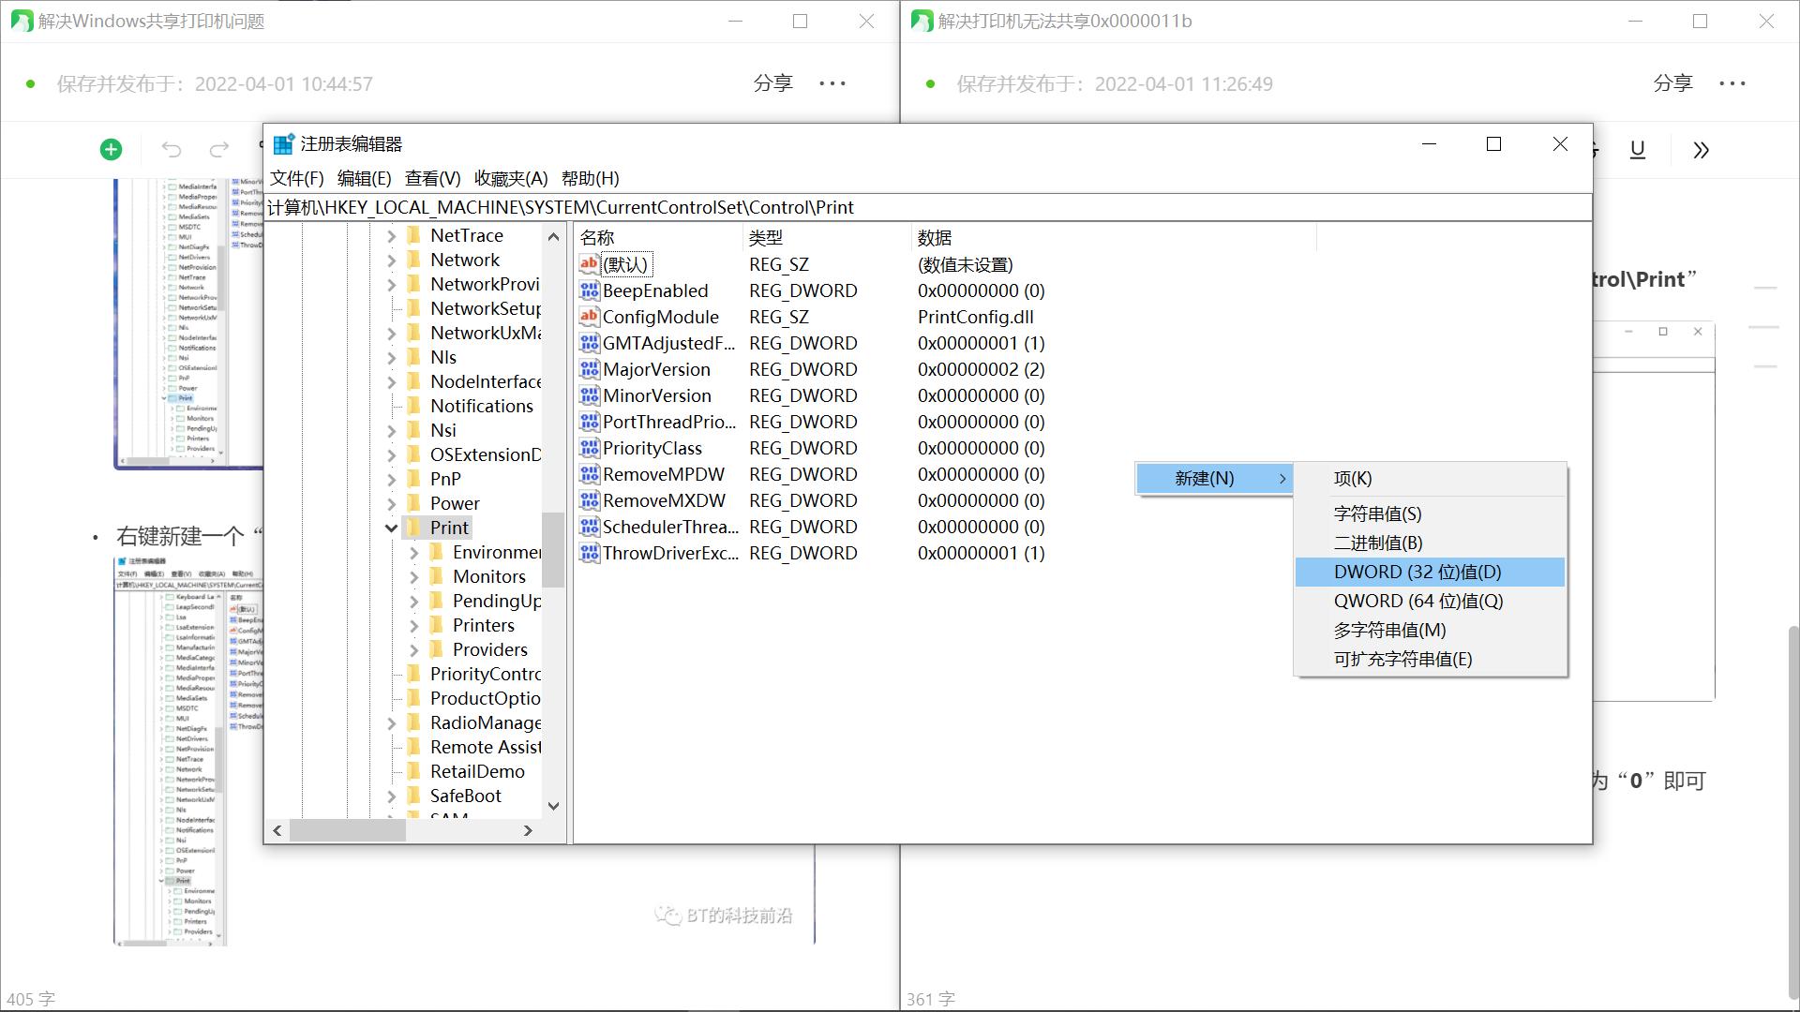Expand the Network key

coord(392,260)
